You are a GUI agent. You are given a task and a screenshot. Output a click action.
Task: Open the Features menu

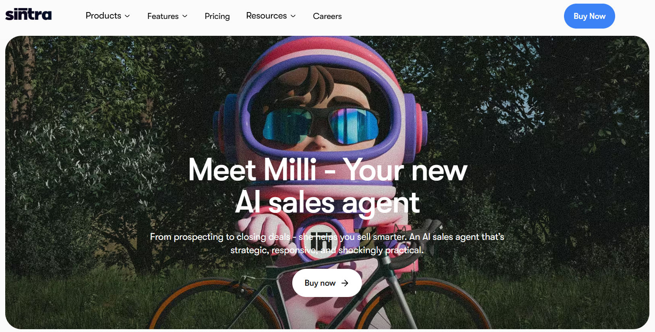pyautogui.click(x=167, y=16)
